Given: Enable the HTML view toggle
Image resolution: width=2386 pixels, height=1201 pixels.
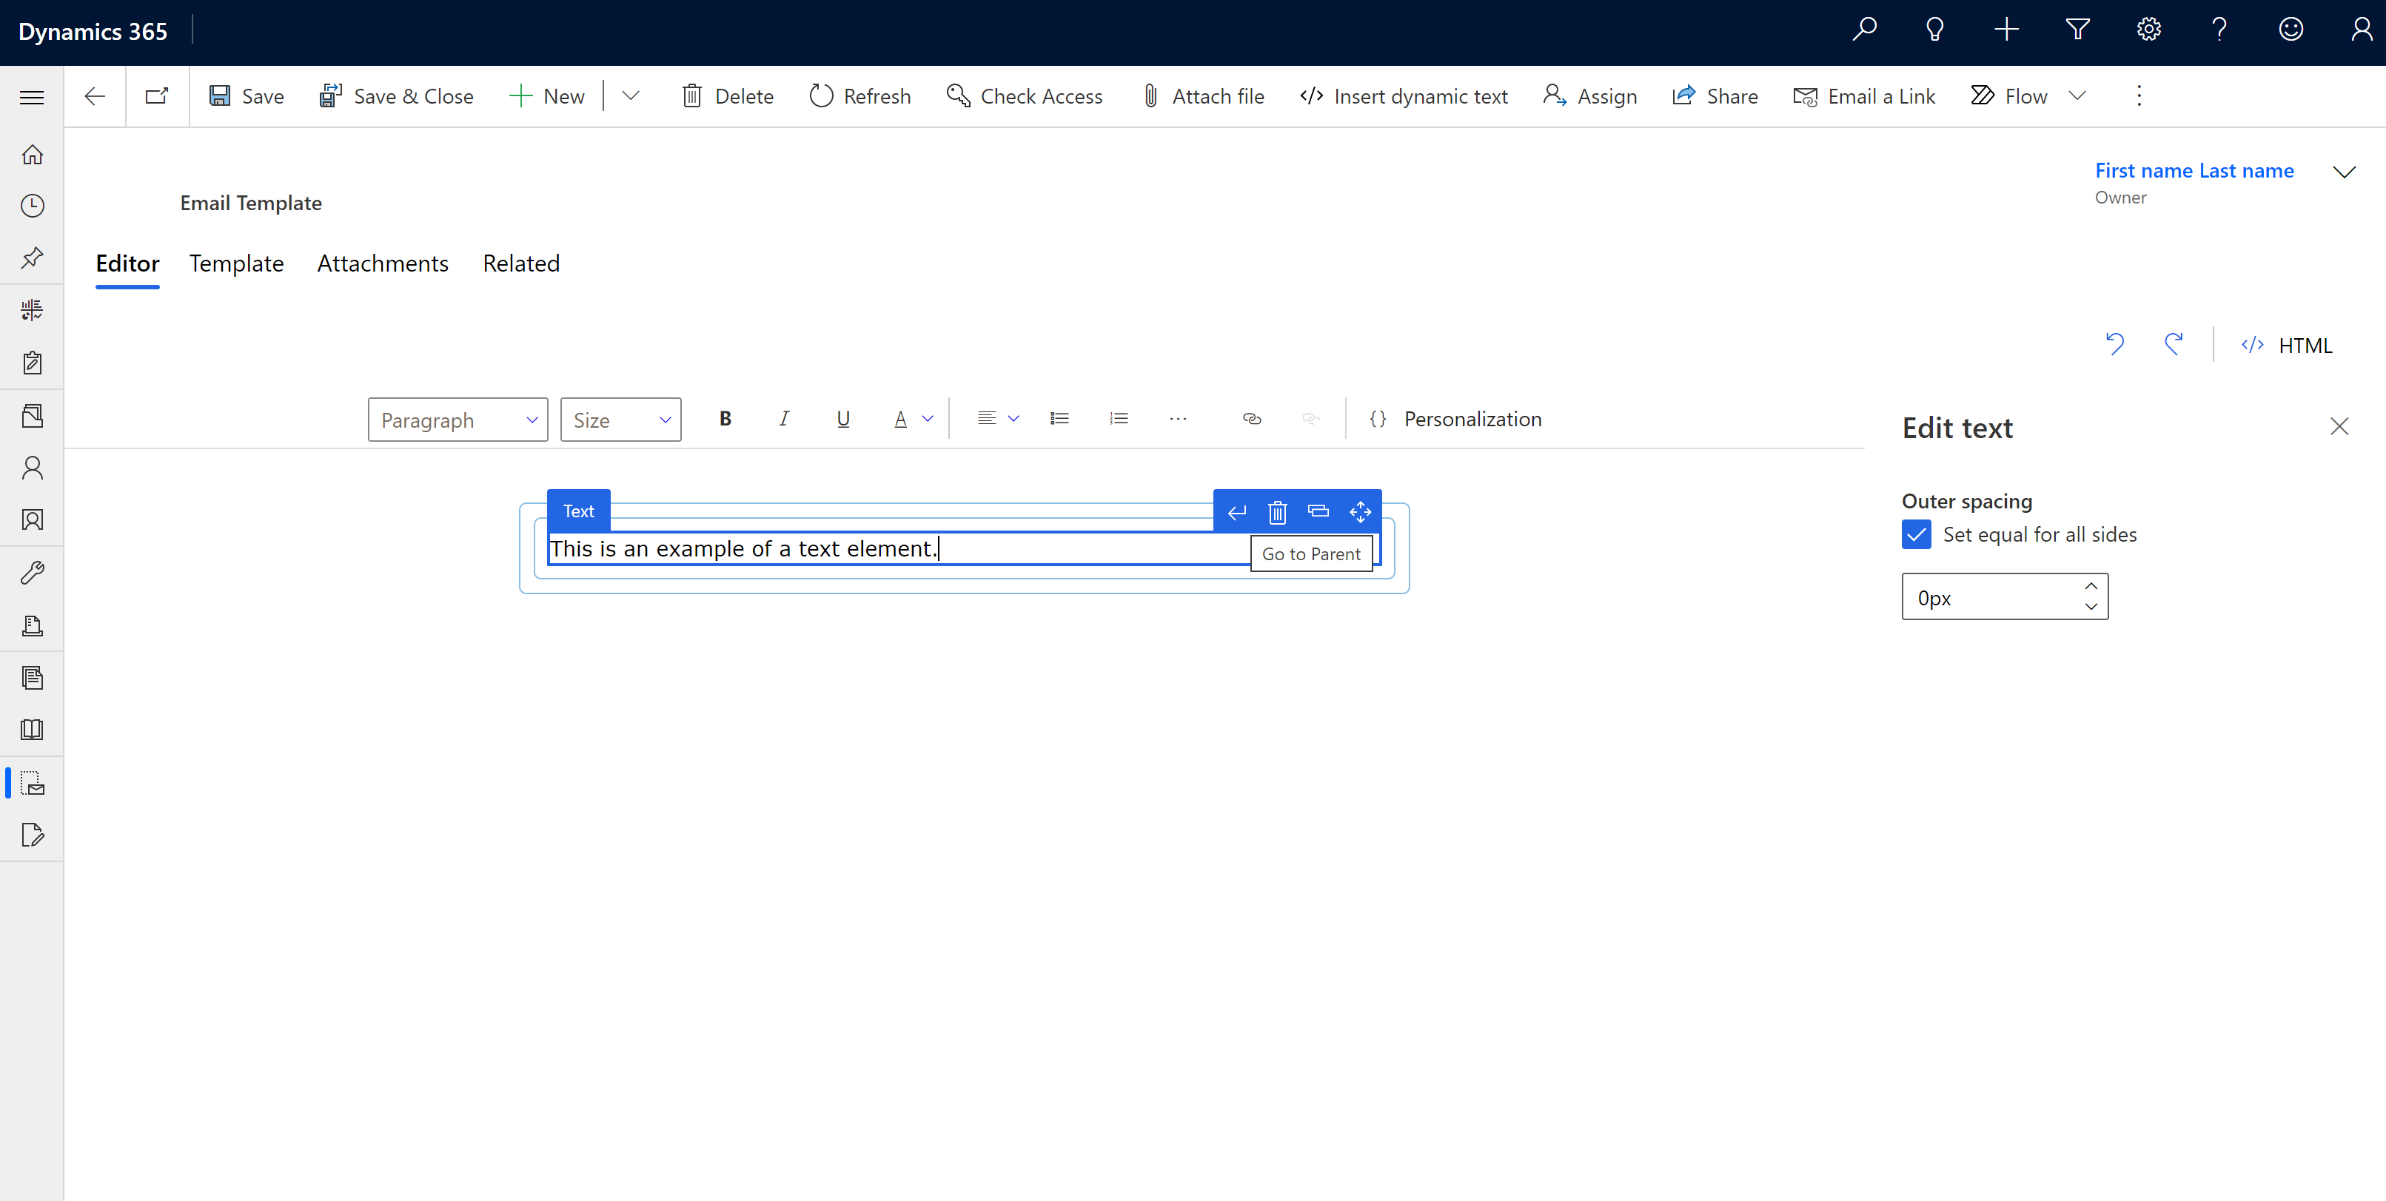Looking at the screenshot, I should (x=2290, y=343).
